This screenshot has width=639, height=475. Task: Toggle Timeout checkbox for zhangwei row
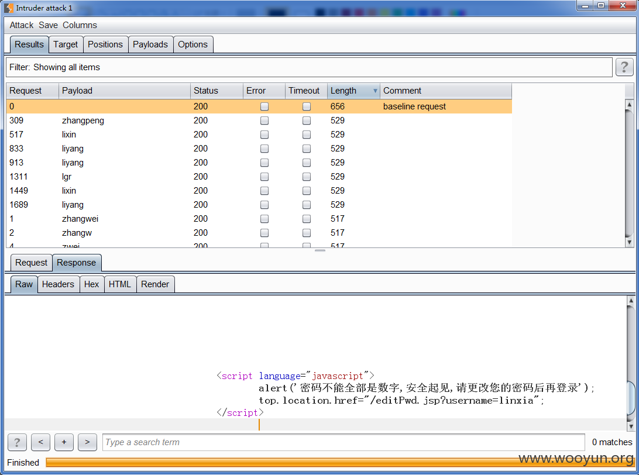point(307,219)
